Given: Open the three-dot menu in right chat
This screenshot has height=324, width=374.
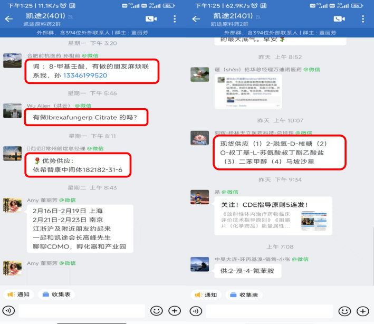Looking at the screenshot, I should [363, 19].
